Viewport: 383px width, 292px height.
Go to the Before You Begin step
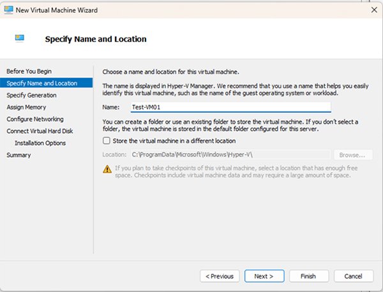[29, 71]
